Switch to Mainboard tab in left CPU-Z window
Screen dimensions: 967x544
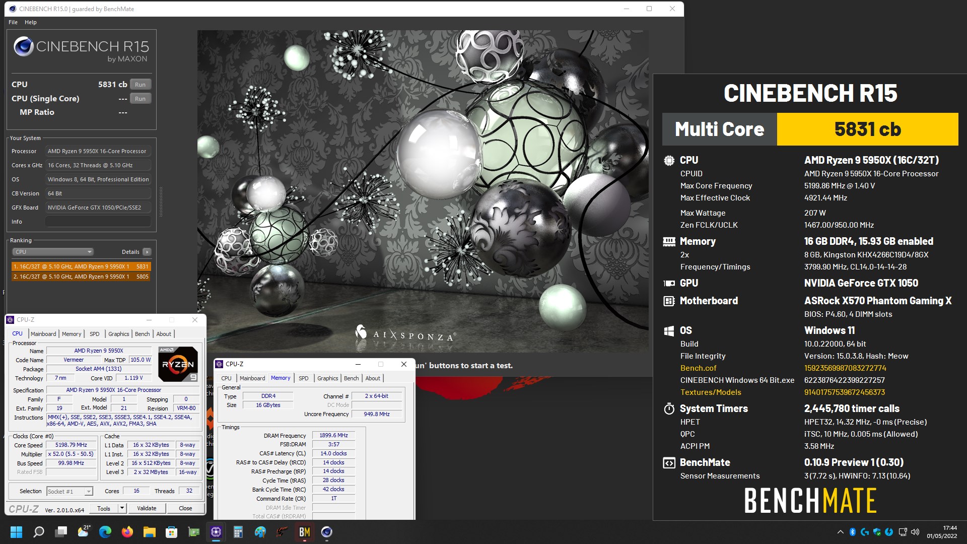(x=43, y=334)
